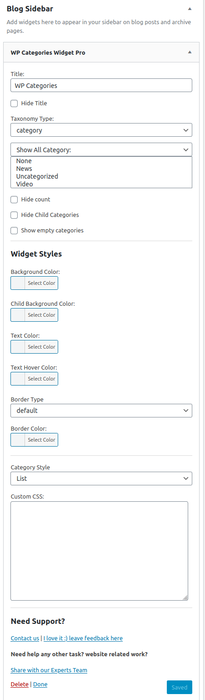The width and height of the screenshot is (205, 700).
Task: Open the Border Type dropdown
Action: pyautogui.click(x=101, y=411)
